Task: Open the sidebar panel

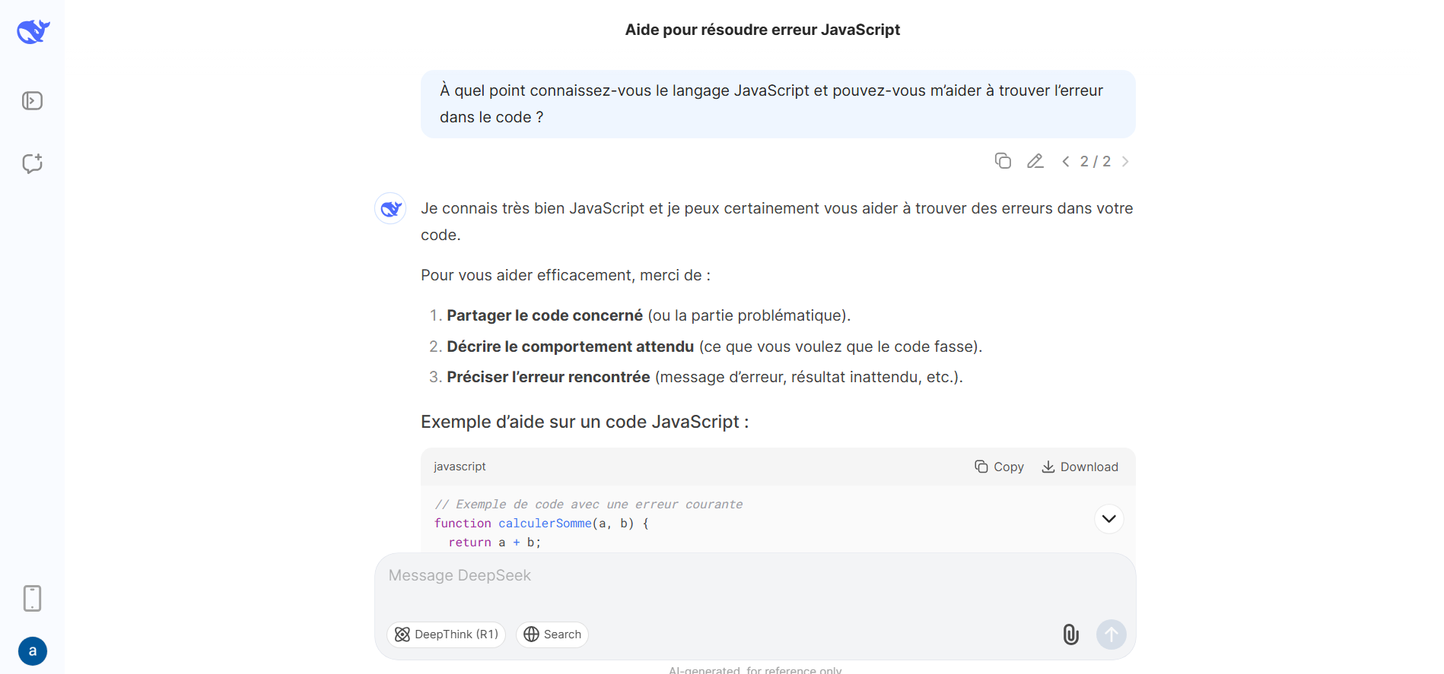Action: (x=32, y=101)
